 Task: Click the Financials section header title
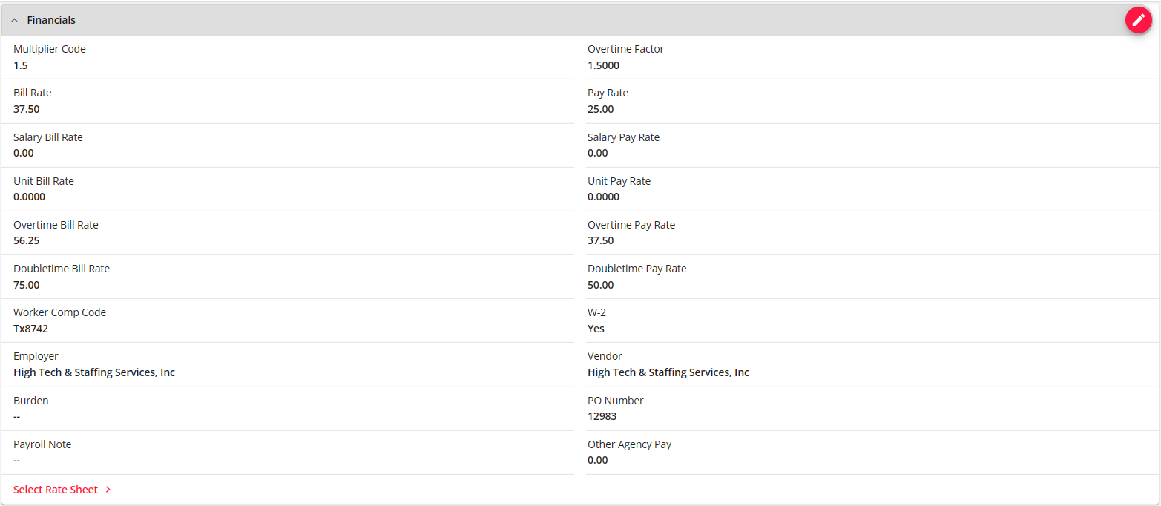[x=51, y=20]
